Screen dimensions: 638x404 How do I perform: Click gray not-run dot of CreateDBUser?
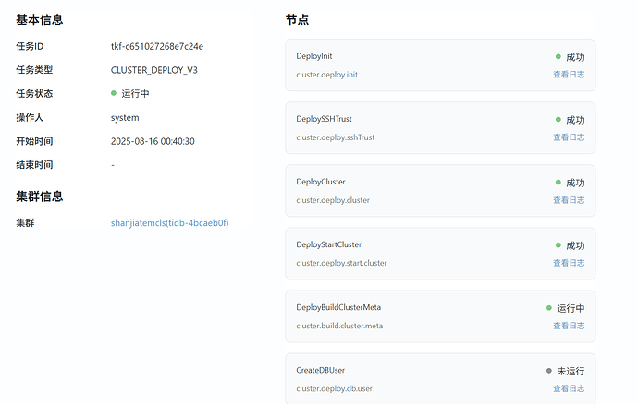tap(549, 371)
